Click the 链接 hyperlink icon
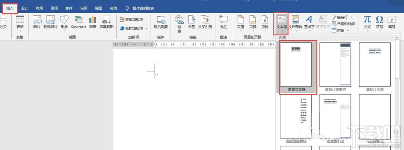Image resolution: width=404 pixels, height=150 pixels. (179, 24)
